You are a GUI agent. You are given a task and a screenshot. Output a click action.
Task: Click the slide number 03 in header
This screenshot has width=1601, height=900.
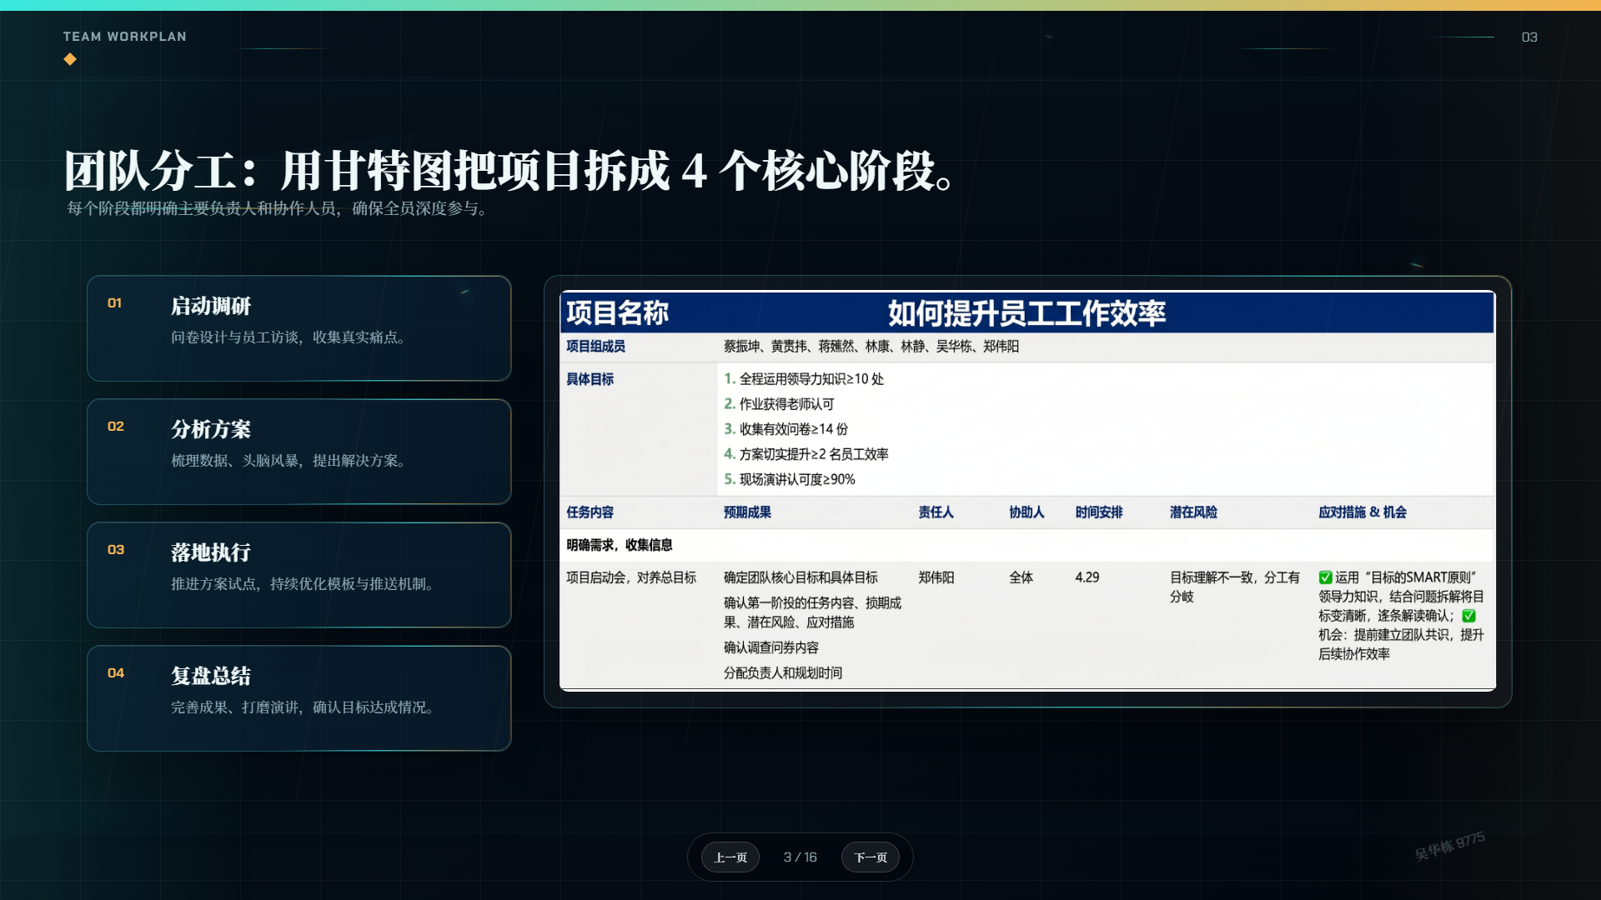[x=1529, y=37]
